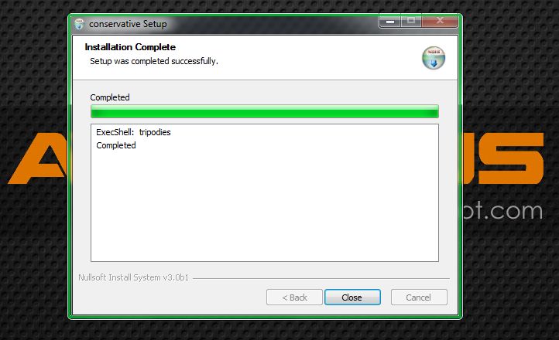Viewport: 559px width, 340px height.
Task: Minimize the conservative Setup window
Action: click(390, 22)
